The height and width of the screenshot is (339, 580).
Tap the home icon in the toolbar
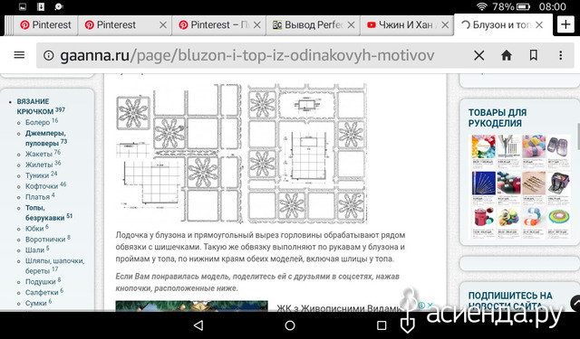507,55
